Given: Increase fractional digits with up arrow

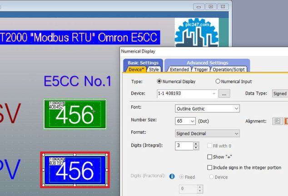Looking at the screenshot, I should (x=200, y=187).
